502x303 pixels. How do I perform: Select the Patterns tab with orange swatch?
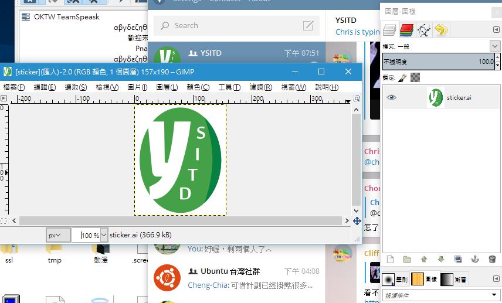click(x=424, y=279)
